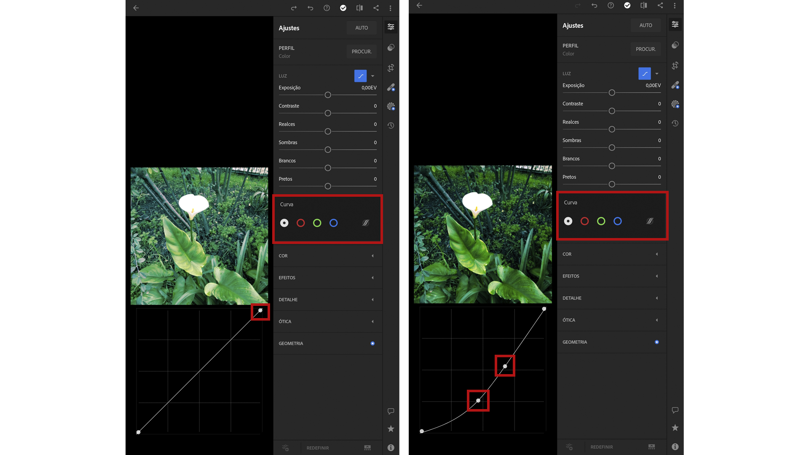Click PROCUR. profile button in right screenshot

pos(646,49)
